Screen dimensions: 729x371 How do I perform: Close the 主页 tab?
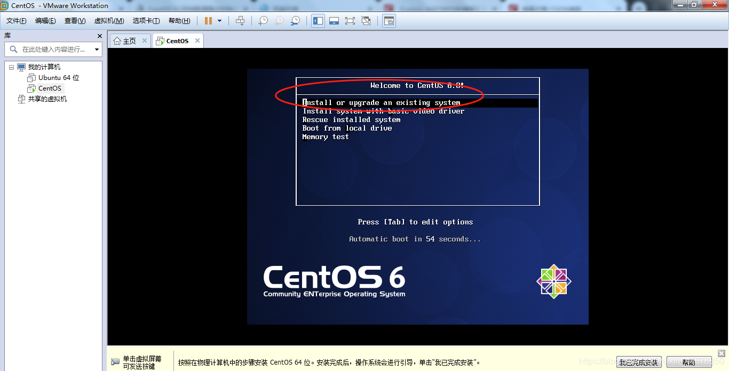coord(144,41)
